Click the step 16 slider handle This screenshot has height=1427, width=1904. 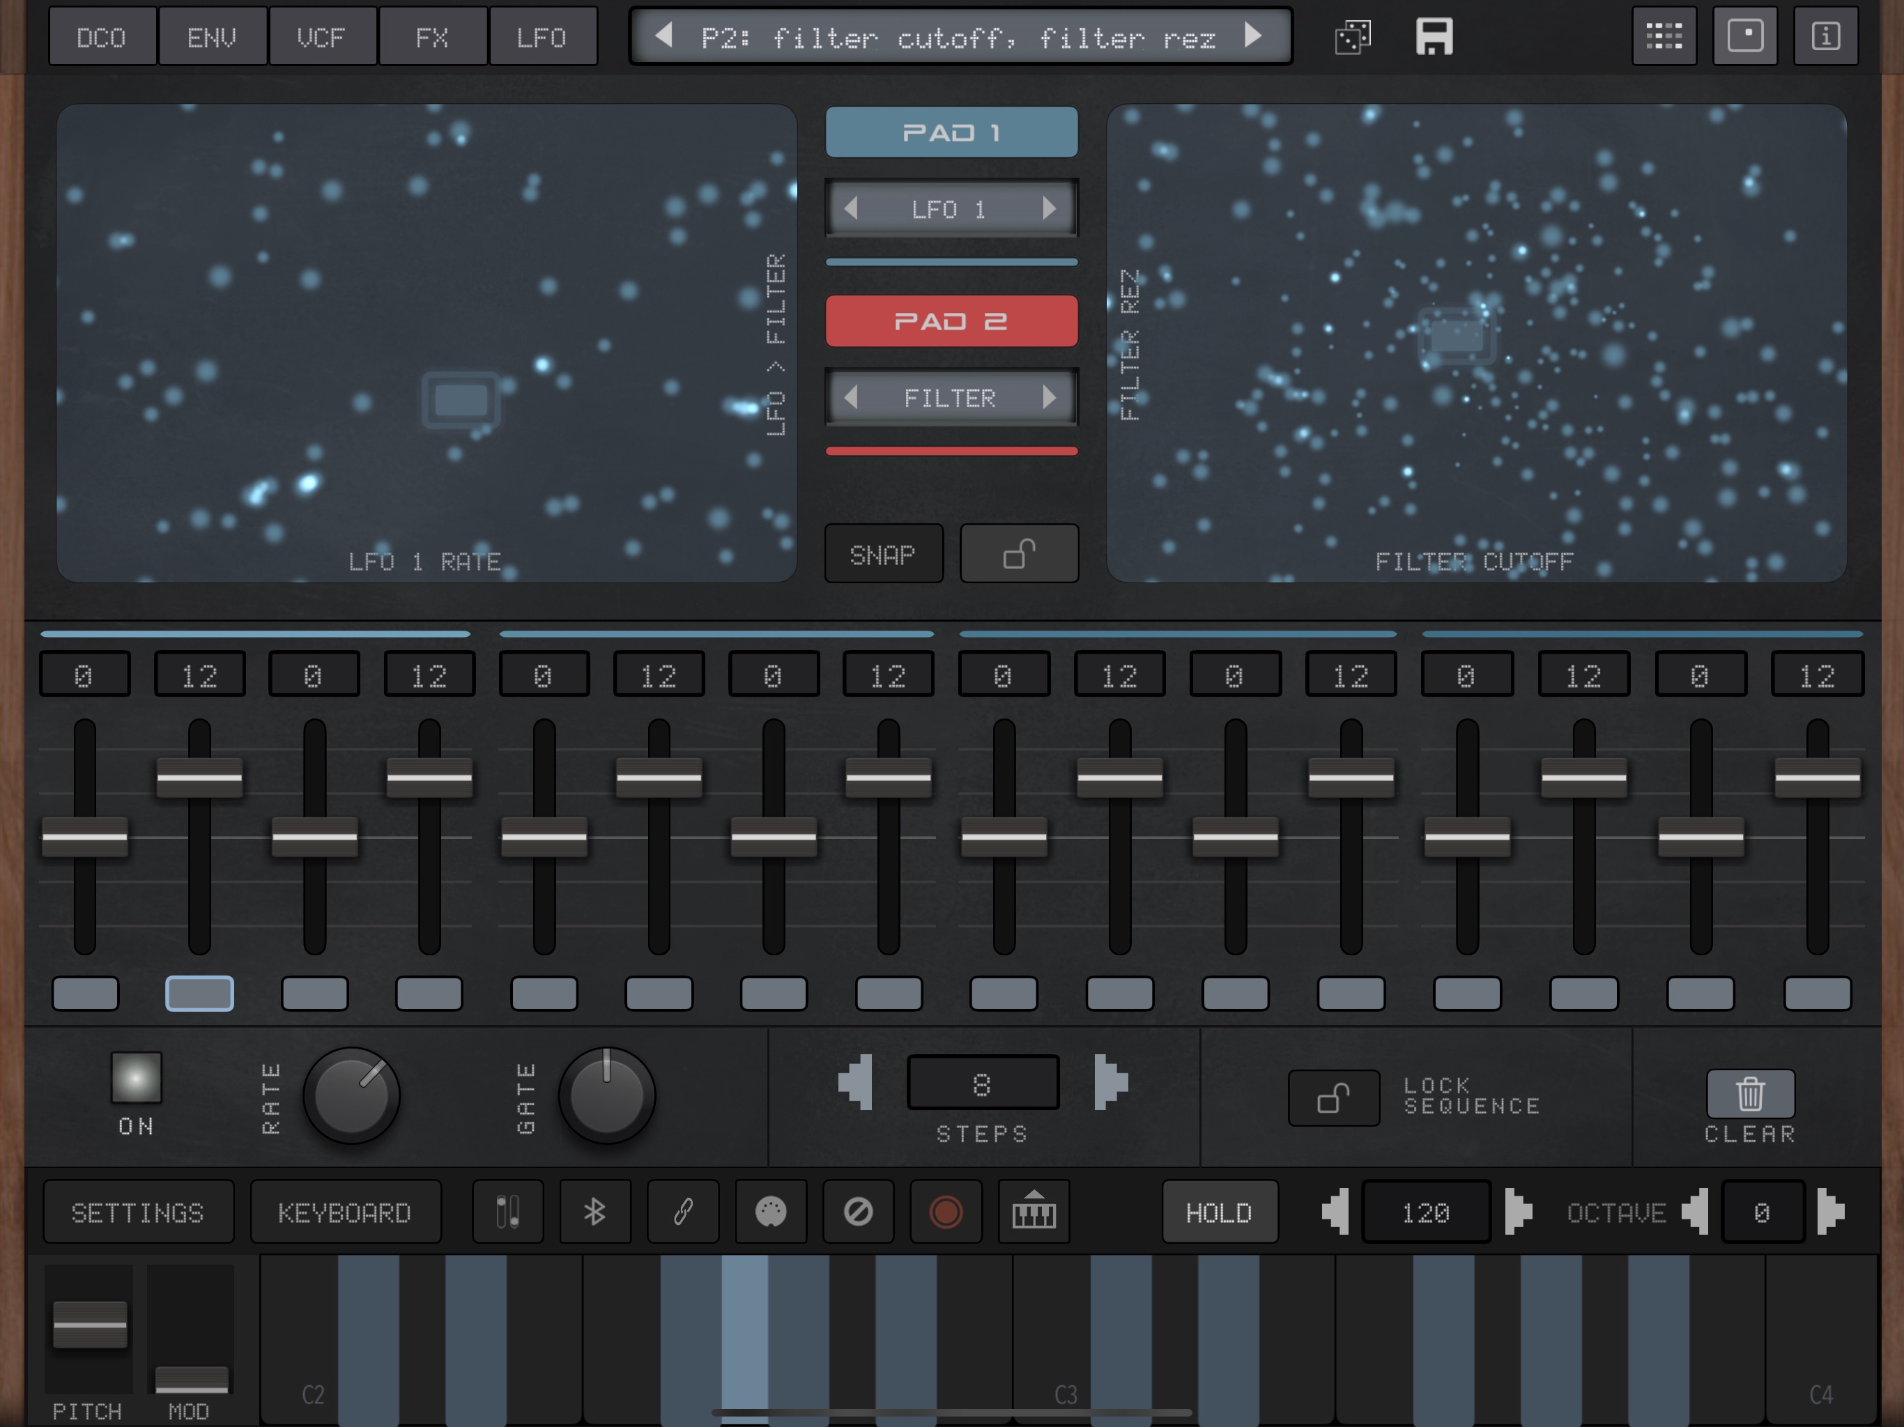(x=1818, y=778)
